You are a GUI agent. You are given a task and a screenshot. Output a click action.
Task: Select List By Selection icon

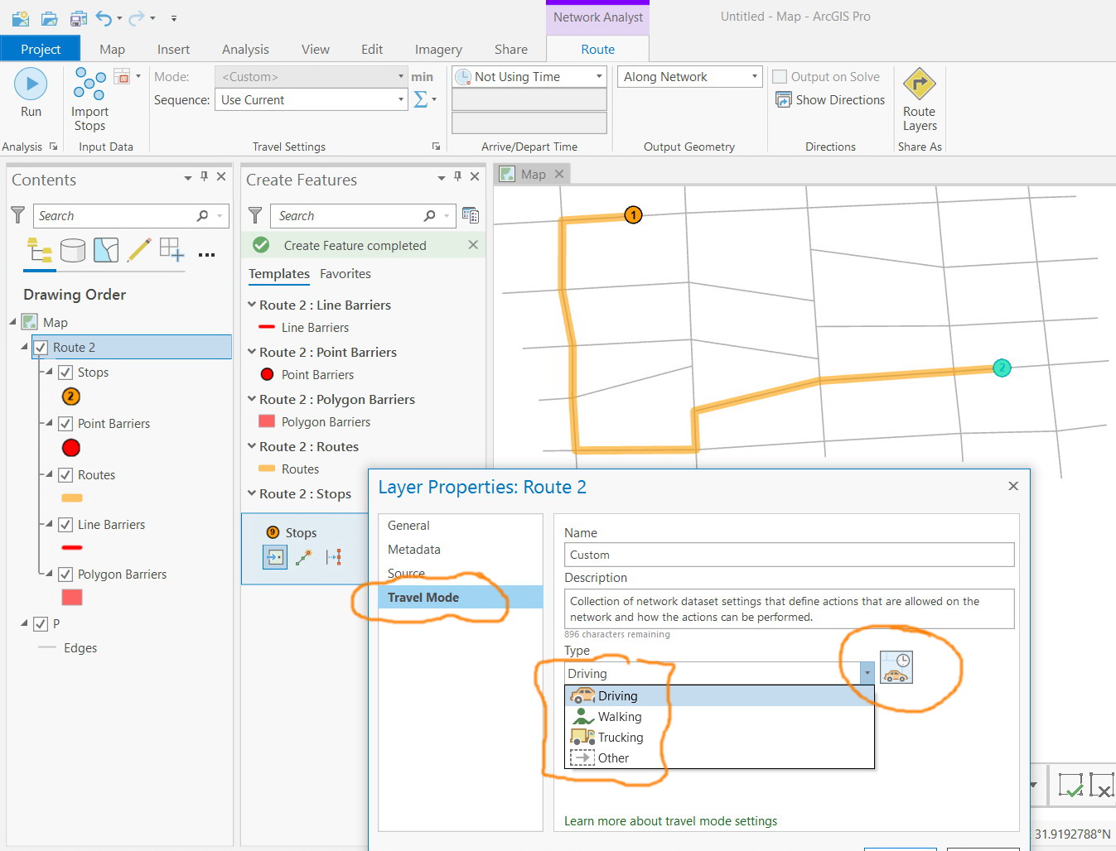106,250
